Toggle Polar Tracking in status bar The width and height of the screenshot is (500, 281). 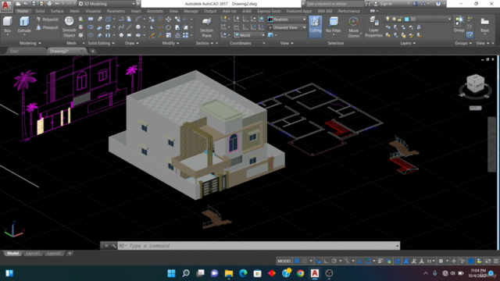[334, 261]
